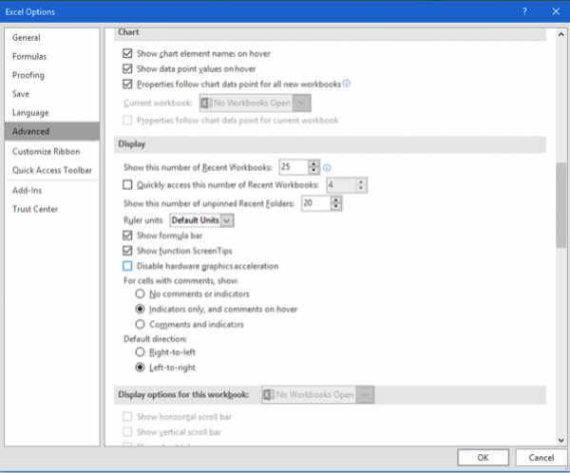Open the Formulas options category
The width and height of the screenshot is (570, 473).
(x=52, y=56)
